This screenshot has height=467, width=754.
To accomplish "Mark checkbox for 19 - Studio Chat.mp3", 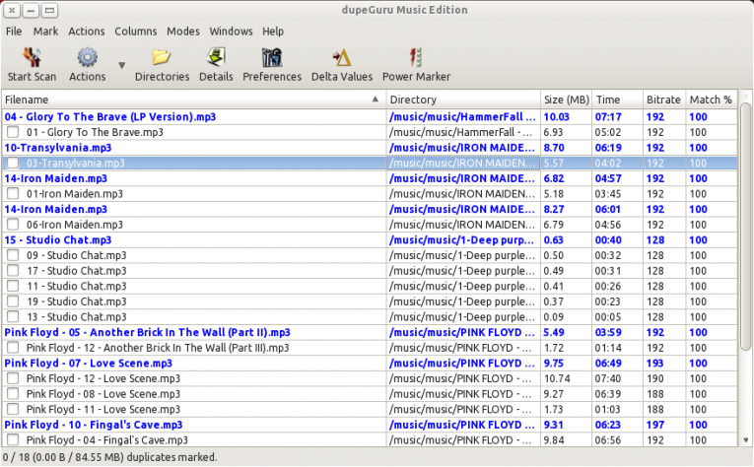I will click(13, 301).
